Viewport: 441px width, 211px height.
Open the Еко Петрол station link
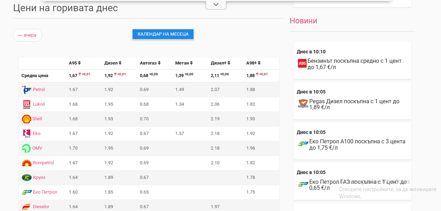45,192
